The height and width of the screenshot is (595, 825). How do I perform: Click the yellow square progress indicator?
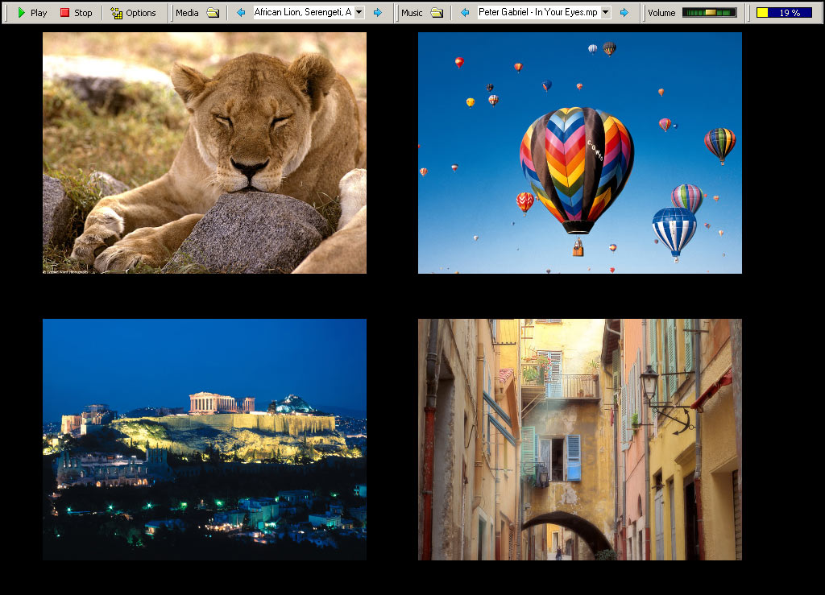(762, 13)
